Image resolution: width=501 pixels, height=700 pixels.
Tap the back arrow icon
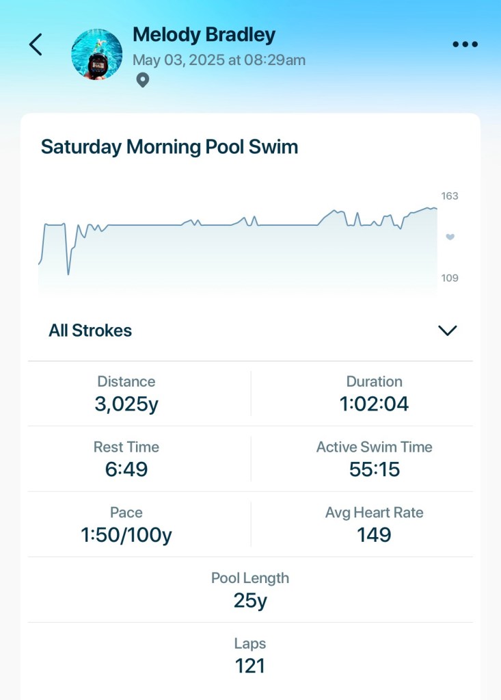pos(36,45)
